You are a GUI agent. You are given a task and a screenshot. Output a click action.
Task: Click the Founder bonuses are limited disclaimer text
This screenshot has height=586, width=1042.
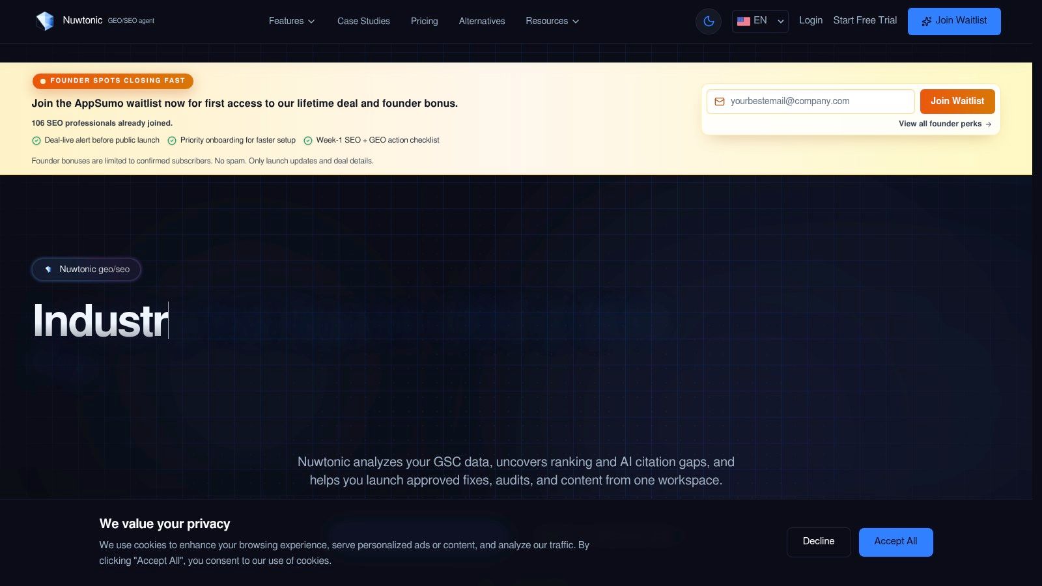click(203, 161)
